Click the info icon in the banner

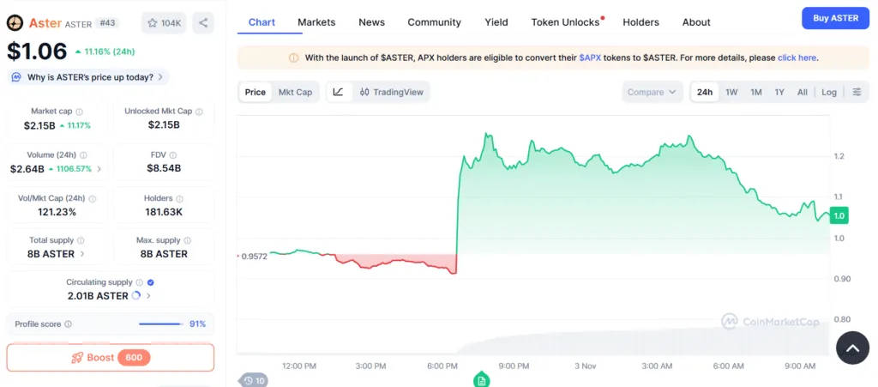[x=293, y=57]
